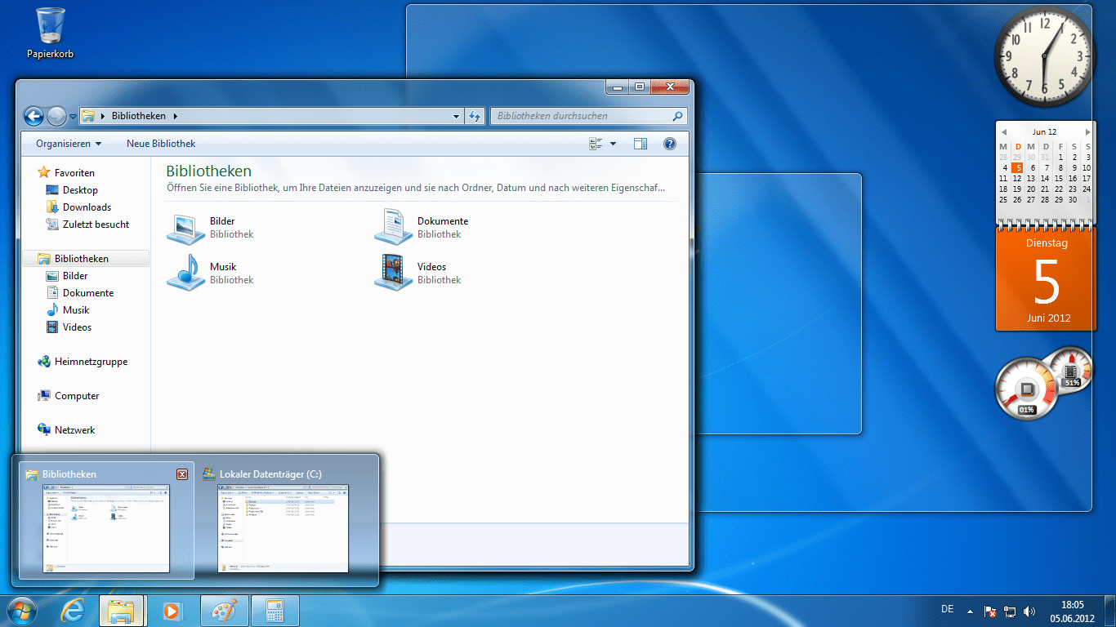This screenshot has width=1116, height=627.
Task: Launch Paint from the taskbar
Action: tap(224, 610)
